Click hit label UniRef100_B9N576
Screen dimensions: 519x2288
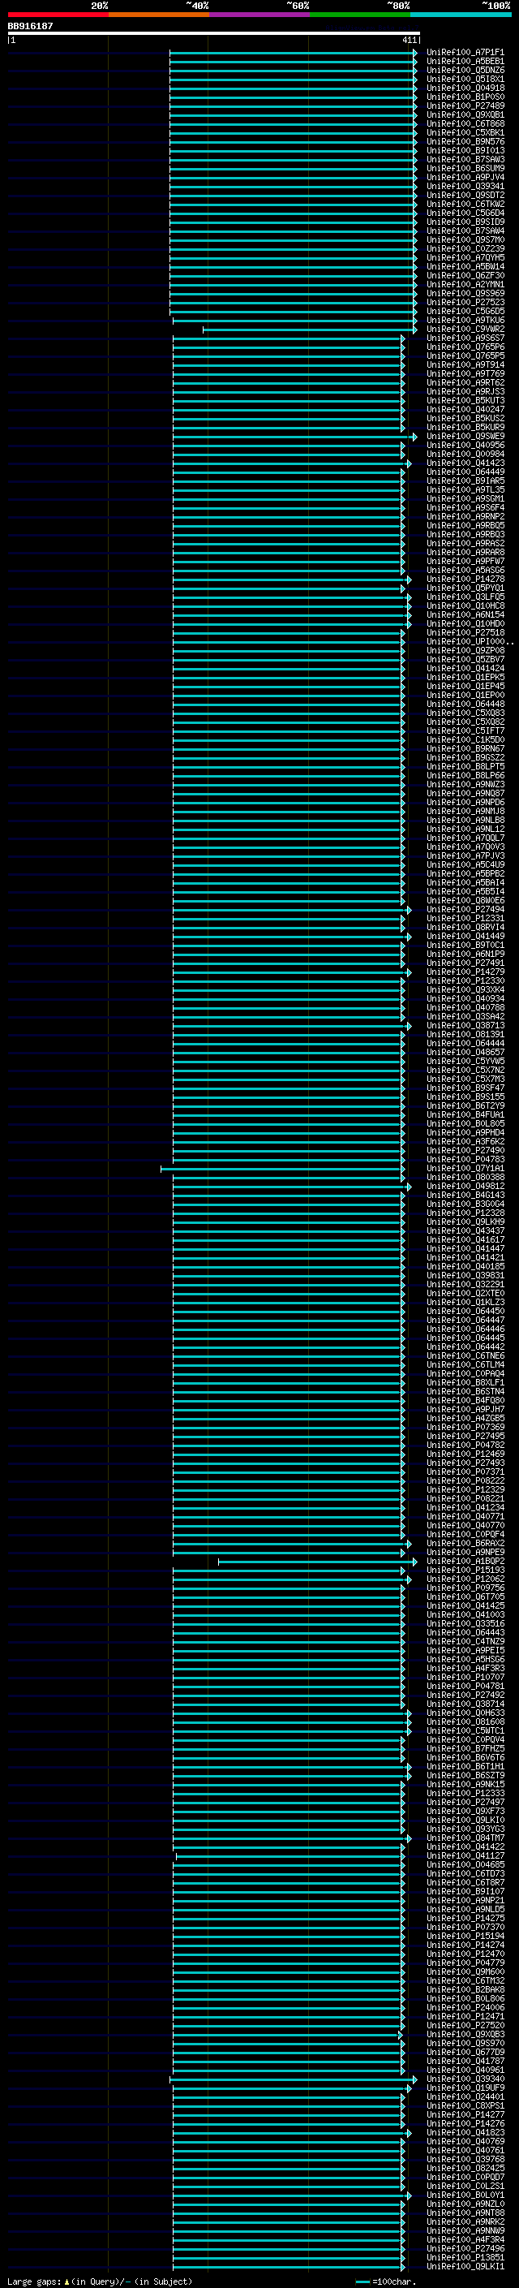[x=465, y=141]
